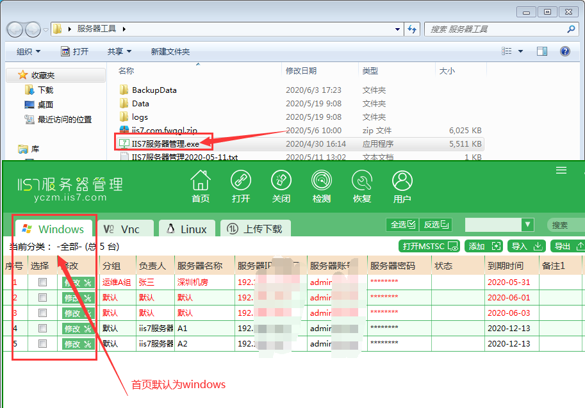Open the hamburger menu in IIS7 window
The width and height of the screenshot is (585, 408).
tap(561, 170)
